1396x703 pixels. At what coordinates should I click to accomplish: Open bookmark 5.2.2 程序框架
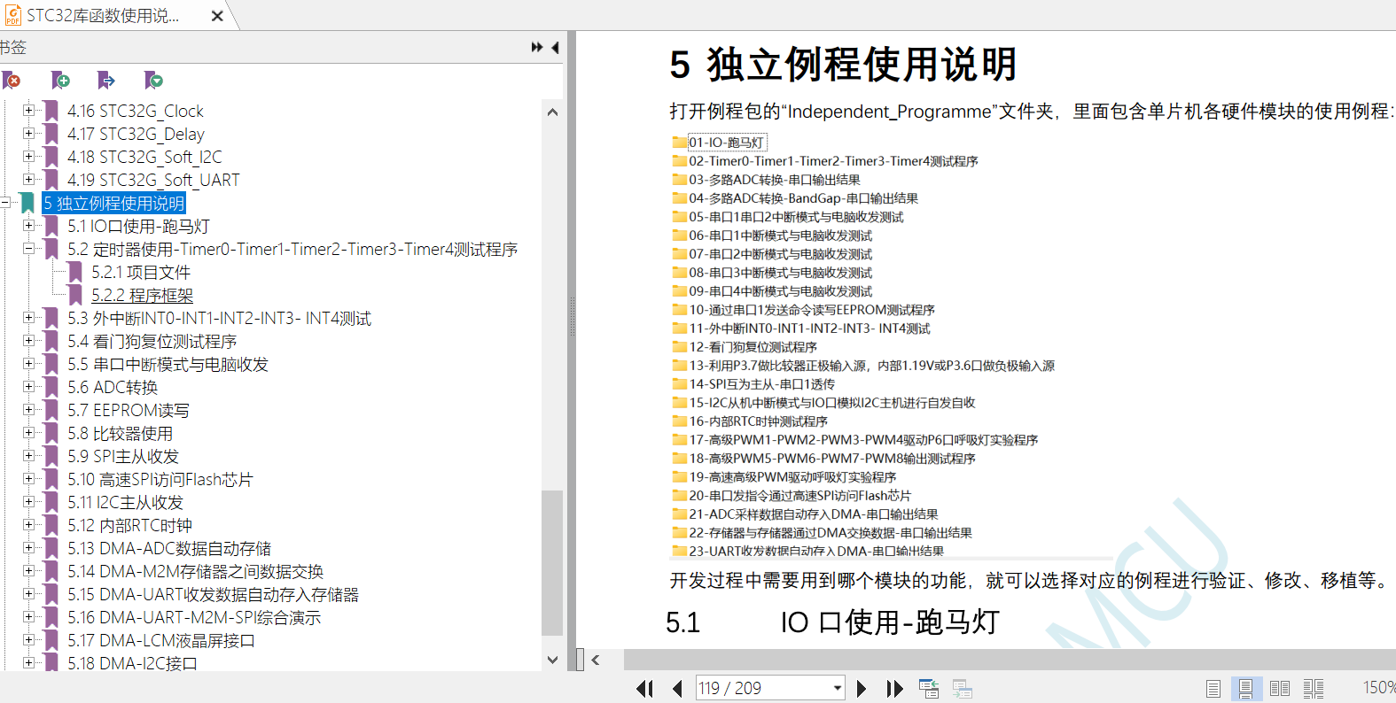(x=142, y=295)
